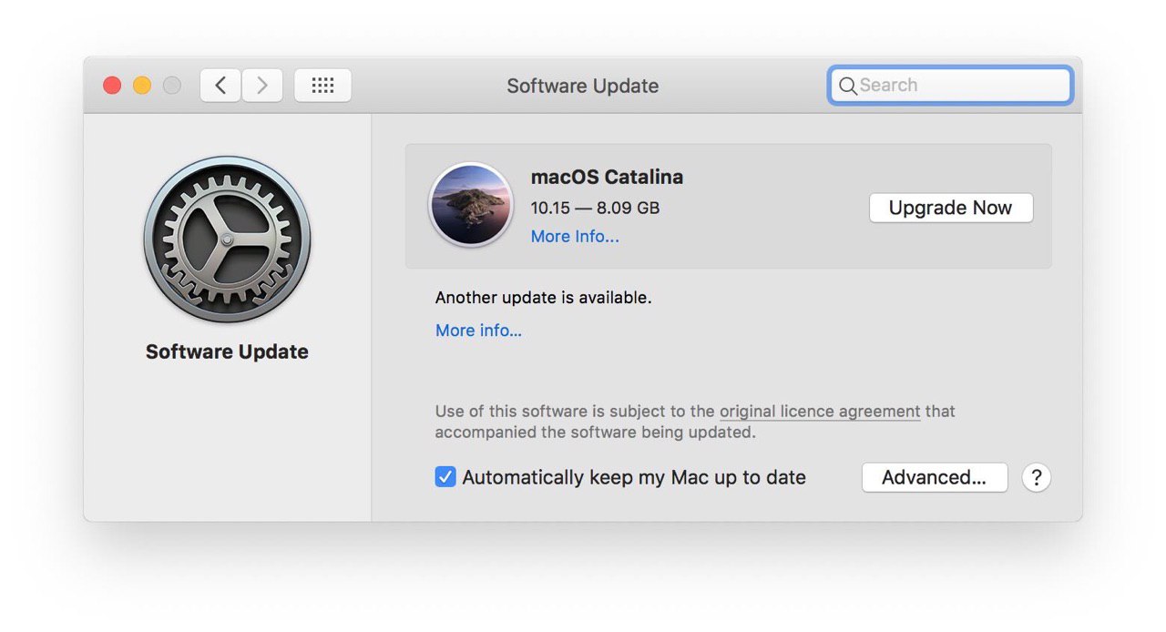1166x632 pixels.
Task: Click the Software Update window title
Action: pos(583,86)
